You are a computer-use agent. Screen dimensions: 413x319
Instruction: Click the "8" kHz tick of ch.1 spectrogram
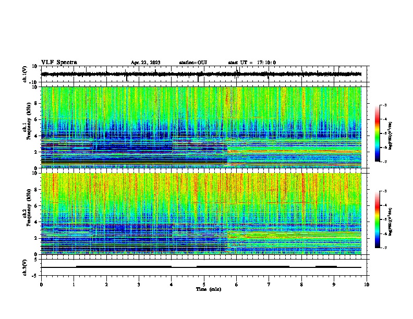coord(37,103)
